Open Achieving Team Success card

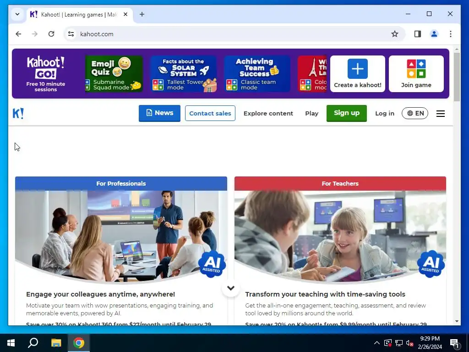(257, 74)
